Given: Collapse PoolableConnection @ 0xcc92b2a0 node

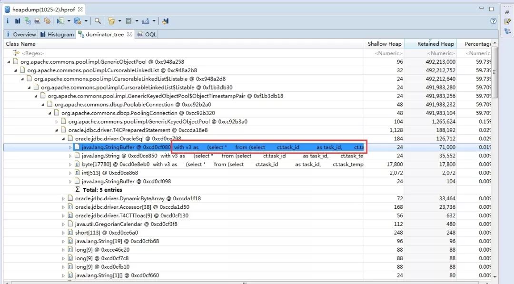Looking at the screenshot, I should click(x=43, y=105).
